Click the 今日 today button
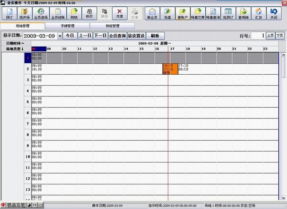287x209 pixels. point(69,36)
